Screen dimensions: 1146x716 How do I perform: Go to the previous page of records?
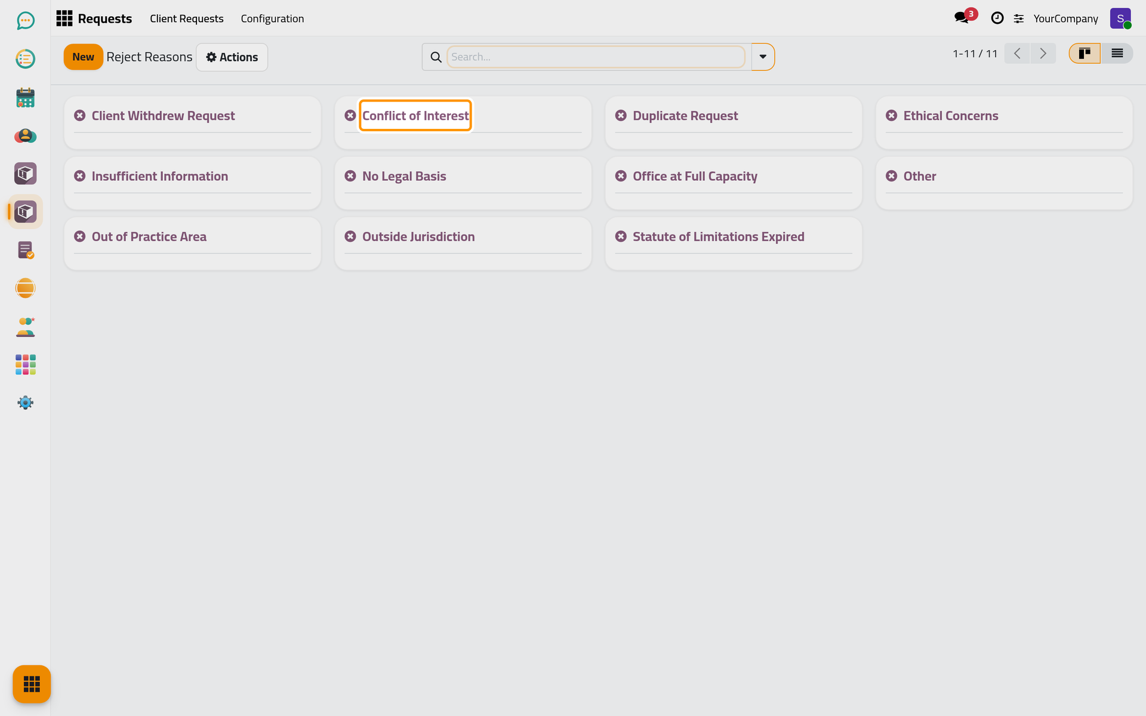pos(1017,54)
